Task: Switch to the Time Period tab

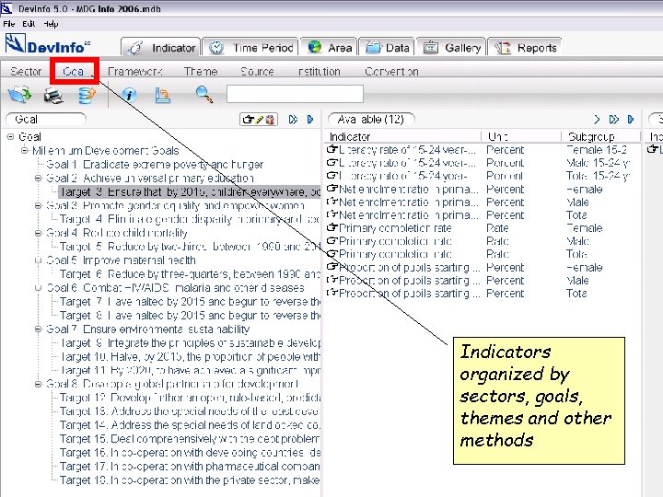Action: pyautogui.click(x=250, y=48)
